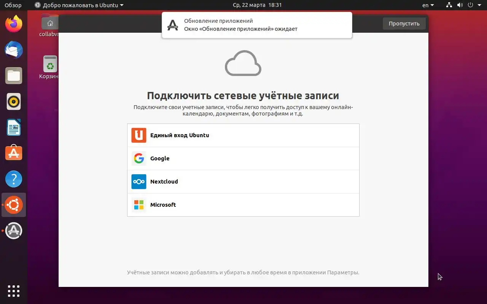Open 'Добро пожаловать в Ubuntu' app menu
Viewport: 487px width, 304px height.
click(x=79, y=5)
